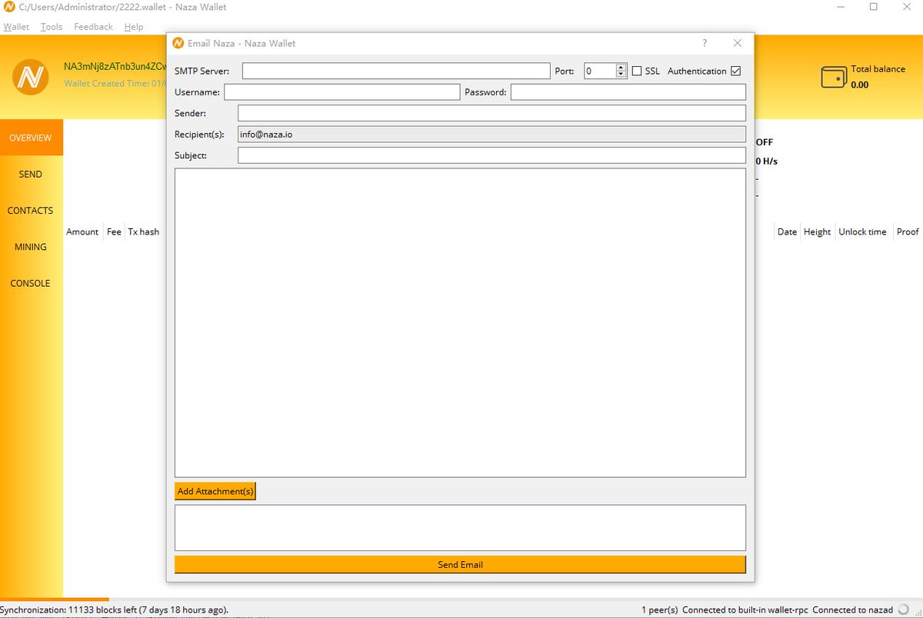The height and width of the screenshot is (618, 923).
Task: Focus the SMTP Server field
Action: (x=396, y=71)
